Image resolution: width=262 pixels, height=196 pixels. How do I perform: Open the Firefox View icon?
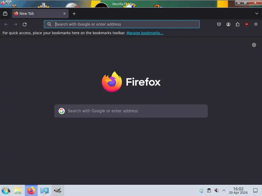[x=5, y=14]
